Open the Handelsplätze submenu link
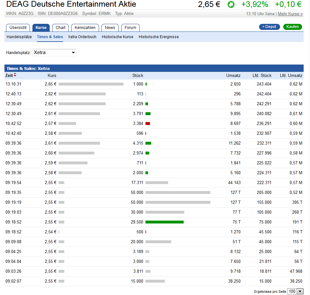Screen dimensions: 310x295 pos(19,37)
